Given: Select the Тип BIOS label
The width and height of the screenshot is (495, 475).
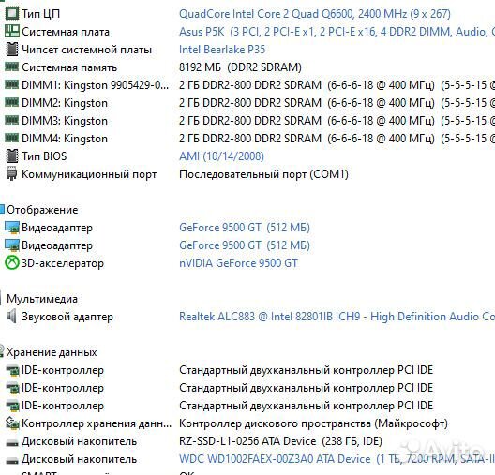Looking at the screenshot, I should pos(44,156).
